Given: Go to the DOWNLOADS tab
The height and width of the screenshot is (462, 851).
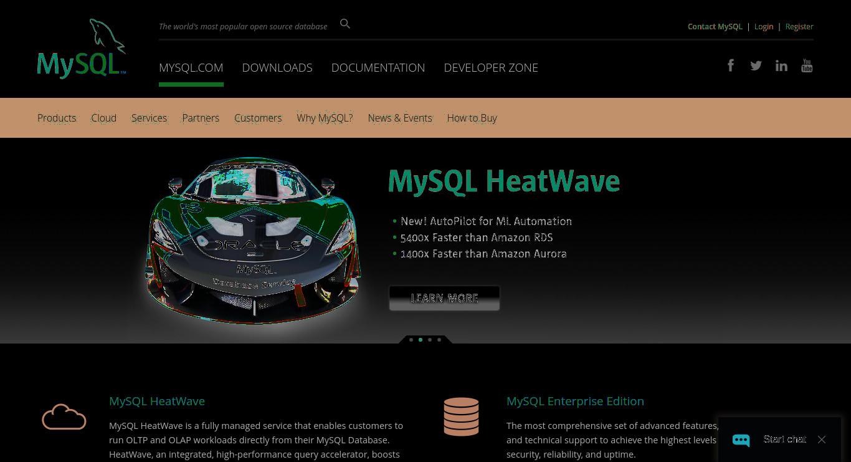Looking at the screenshot, I should click(x=277, y=67).
